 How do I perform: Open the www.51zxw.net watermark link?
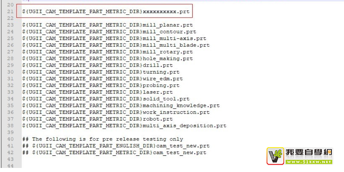[x=309, y=162]
